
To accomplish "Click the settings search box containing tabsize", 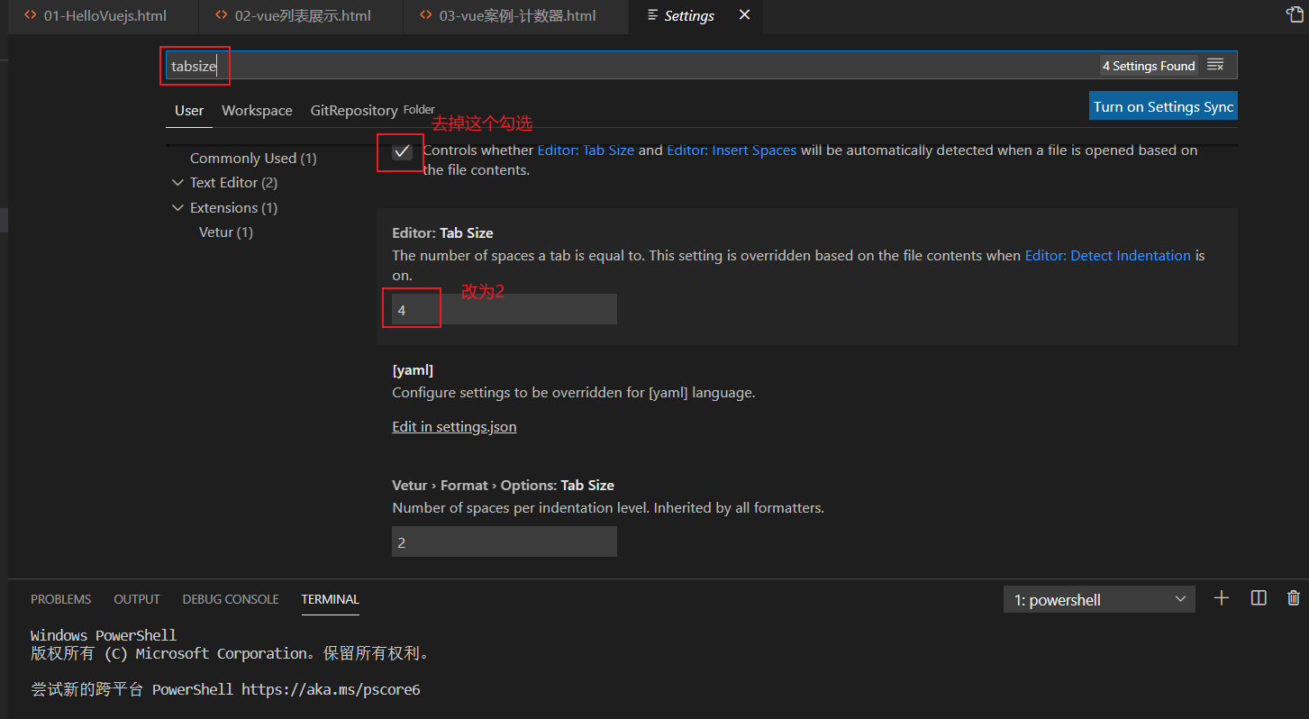I will click(x=701, y=66).
